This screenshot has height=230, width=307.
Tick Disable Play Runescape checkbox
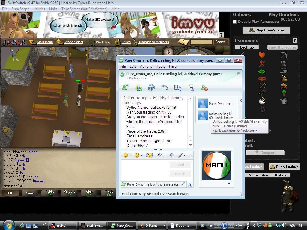coord(234,22)
